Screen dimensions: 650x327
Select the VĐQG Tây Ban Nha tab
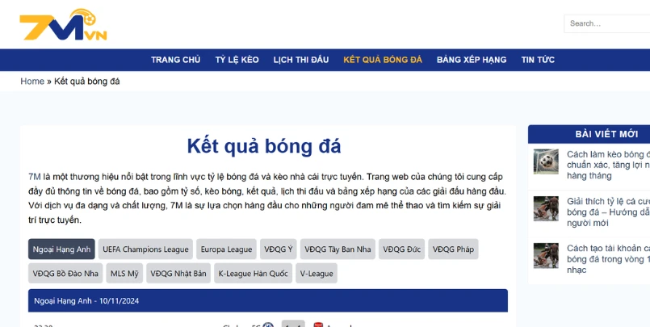(338, 249)
